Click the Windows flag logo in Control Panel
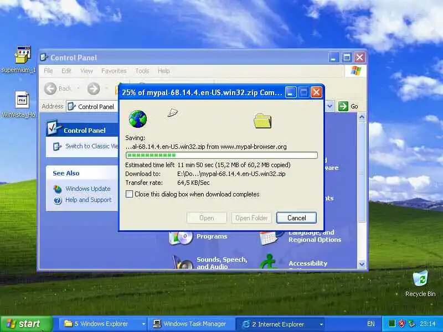 pyautogui.click(x=356, y=71)
